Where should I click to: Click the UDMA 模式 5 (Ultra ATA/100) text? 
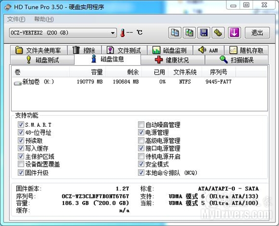pyautogui.click(x=214, y=203)
